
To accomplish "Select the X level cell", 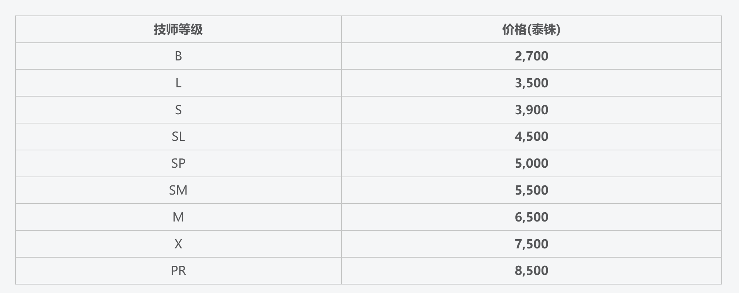I will tap(178, 244).
